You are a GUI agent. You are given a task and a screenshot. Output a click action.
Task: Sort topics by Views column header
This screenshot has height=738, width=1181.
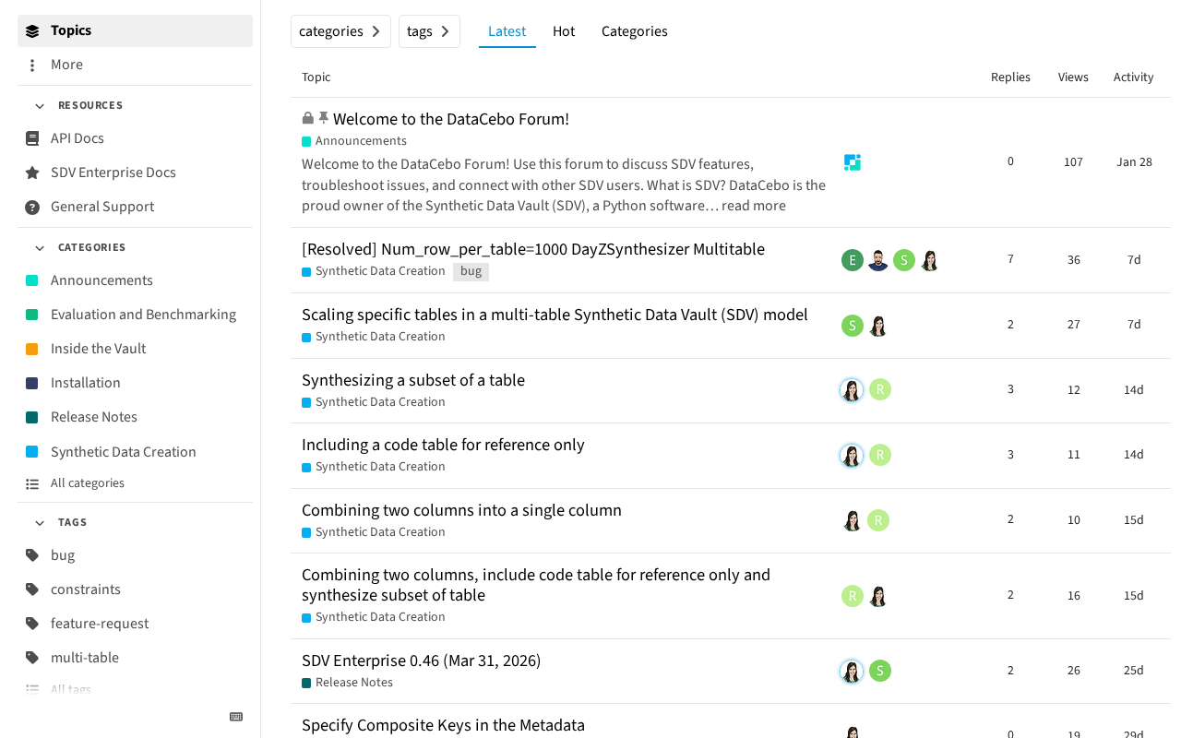click(x=1073, y=77)
